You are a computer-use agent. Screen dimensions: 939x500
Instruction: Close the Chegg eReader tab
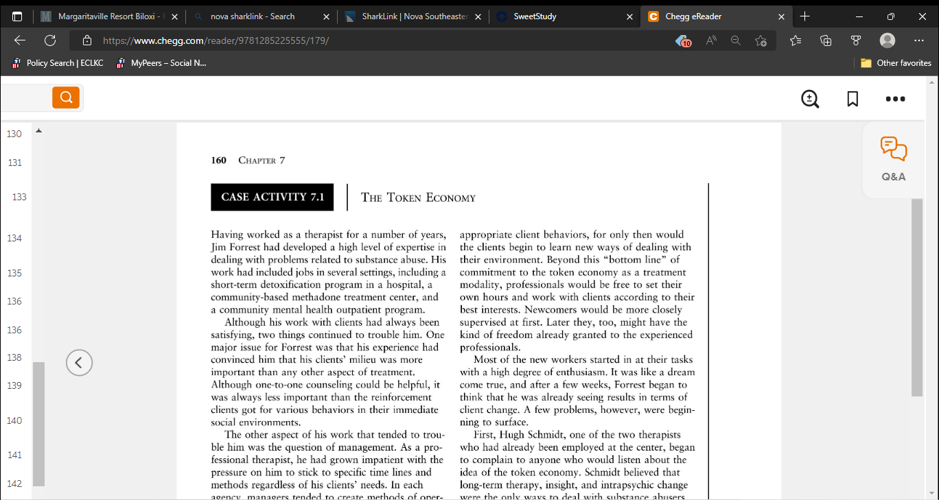click(781, 16)
